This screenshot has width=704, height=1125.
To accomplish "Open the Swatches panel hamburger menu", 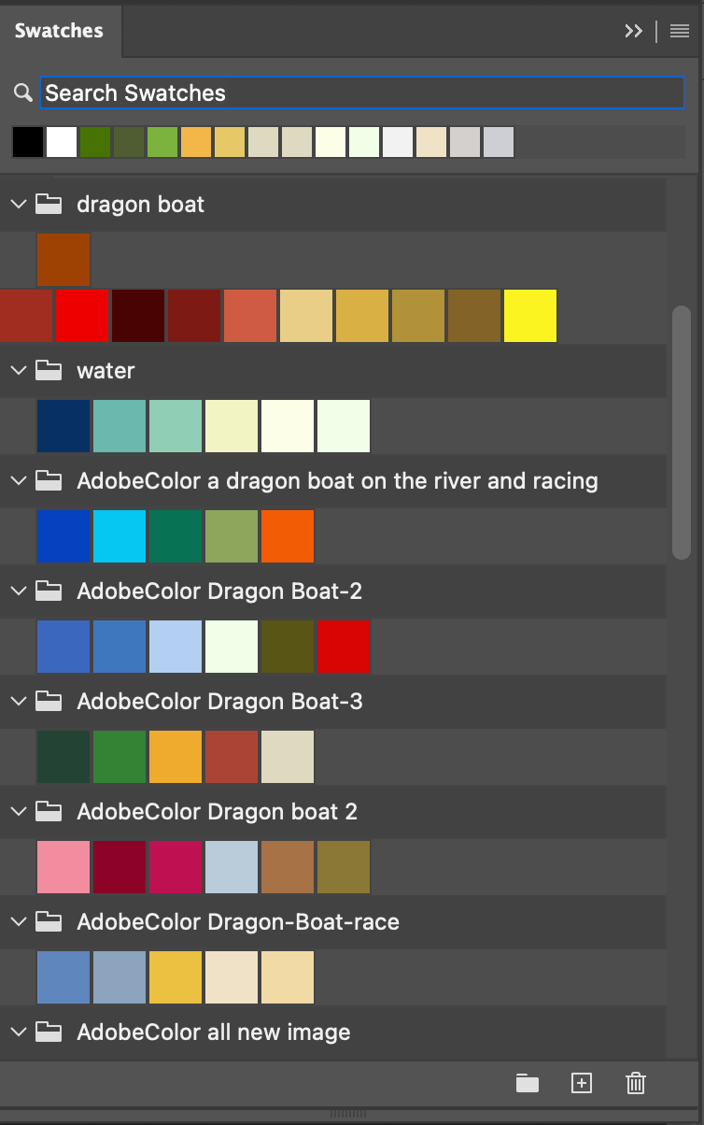I will pyautogui.click(x=680, y=31).
